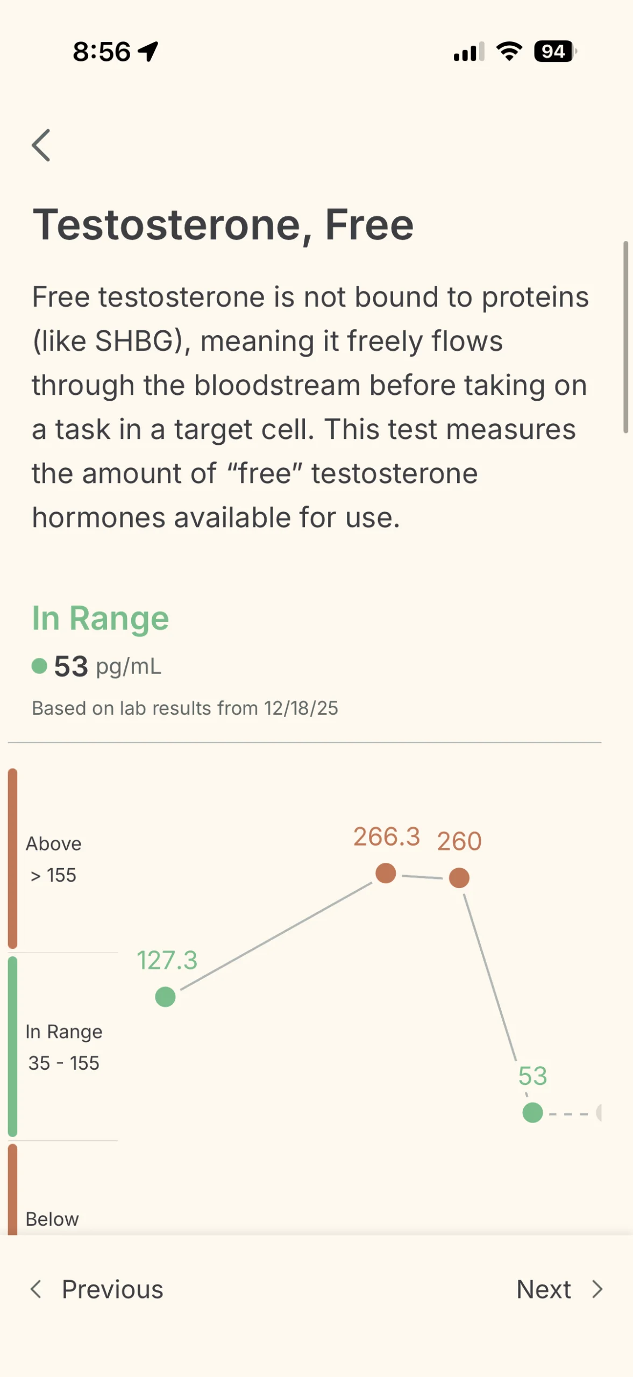Tap the Wi-Fi status icon
The image size is (633, 1377).
point(509,52)
